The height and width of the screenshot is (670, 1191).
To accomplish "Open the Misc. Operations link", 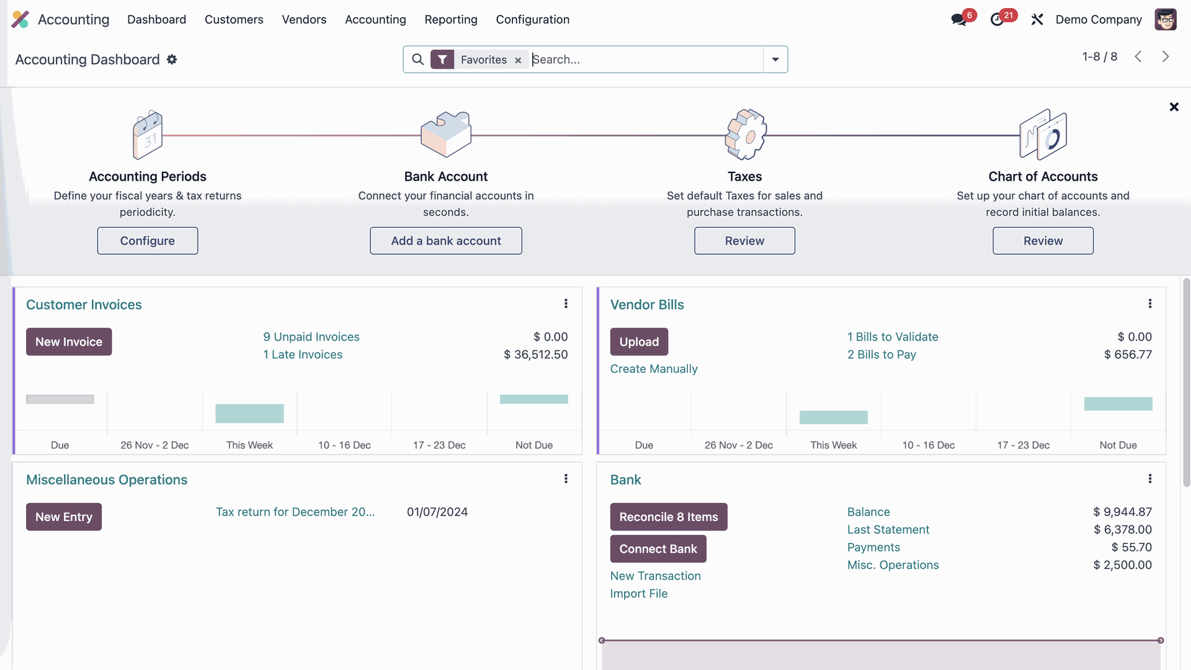I will tap(893, 565).
